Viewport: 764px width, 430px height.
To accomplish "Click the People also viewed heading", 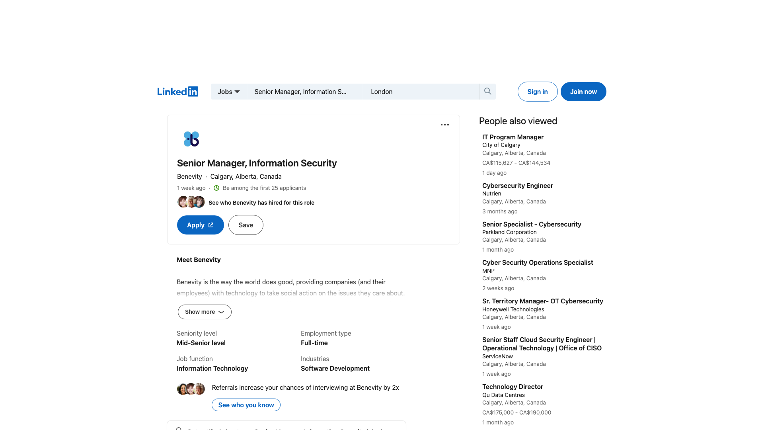I will (x=518, y=121).
